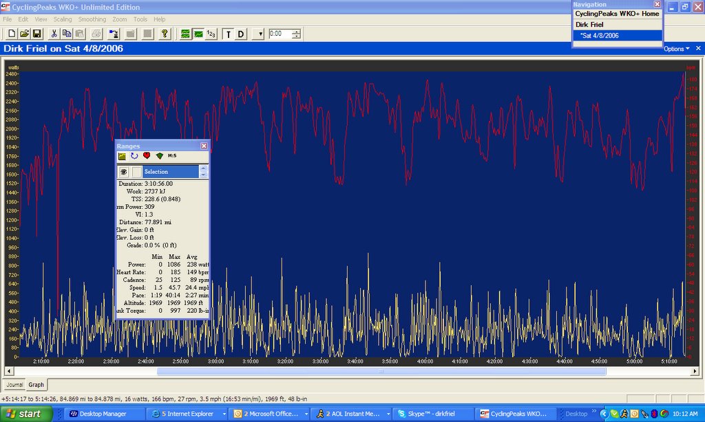This screenshot has height=422, width=705.
Task: Click the AIM running man tray icon
Action: [x=624, y=414]
